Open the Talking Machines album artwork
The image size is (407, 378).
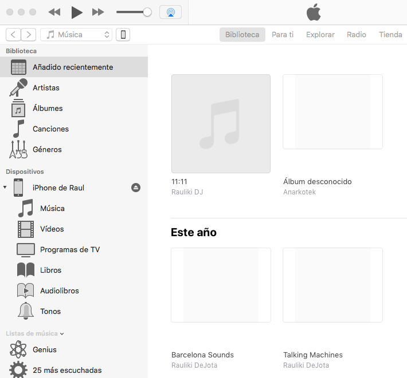(x=332, y=285)
